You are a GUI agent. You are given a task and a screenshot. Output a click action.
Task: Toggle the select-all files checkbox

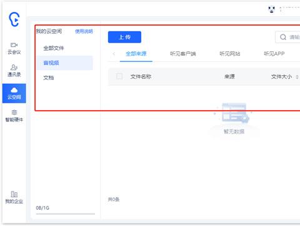point(119,76)
